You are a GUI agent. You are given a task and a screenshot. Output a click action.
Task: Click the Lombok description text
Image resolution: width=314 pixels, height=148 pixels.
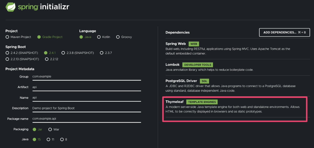point(209,70)
